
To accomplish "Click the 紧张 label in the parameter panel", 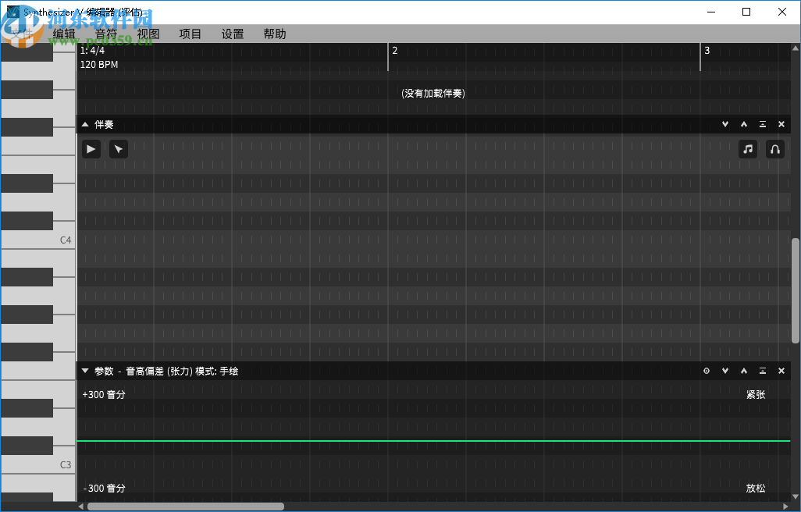I will click(756, 394).
